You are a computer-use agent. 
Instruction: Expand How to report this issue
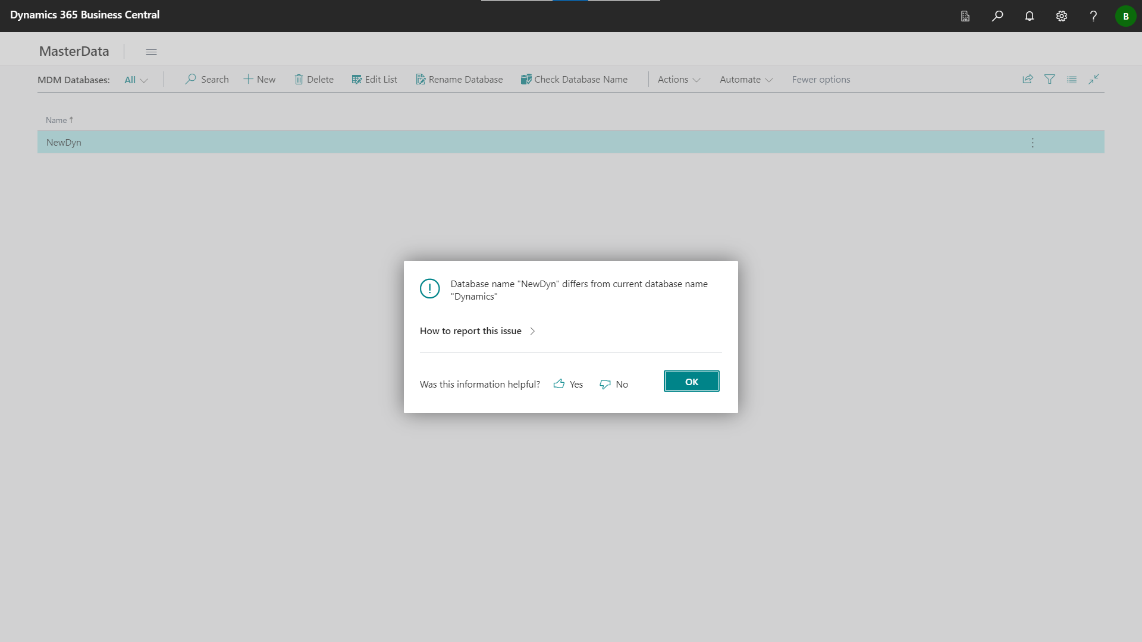pyautogui.click(x=478, y=331)
